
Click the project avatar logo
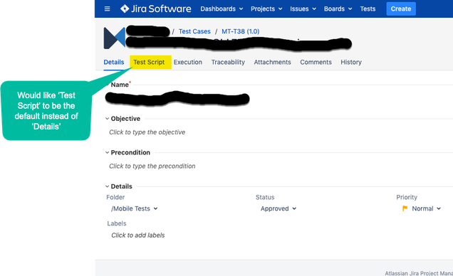[115, 38]
